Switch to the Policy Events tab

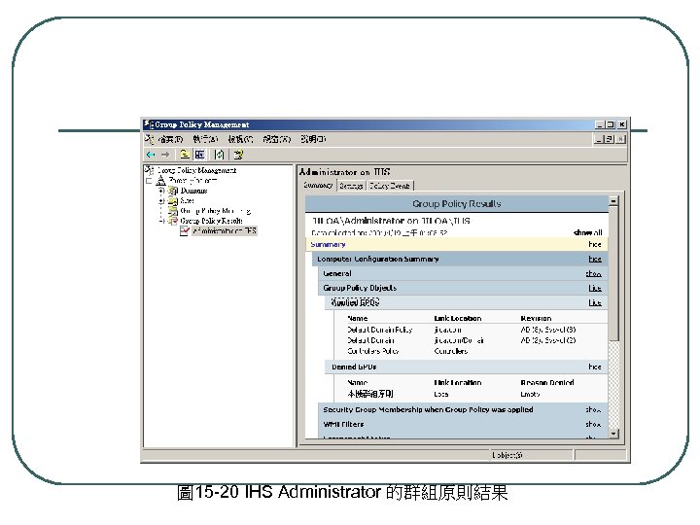tap(390, 186)
